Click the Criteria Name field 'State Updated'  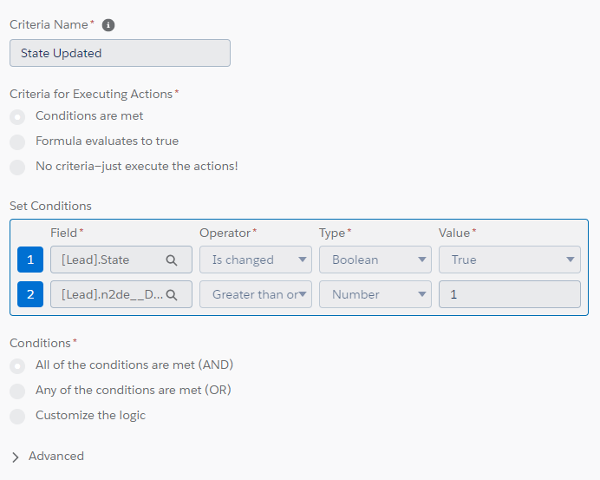coord(121,53)
